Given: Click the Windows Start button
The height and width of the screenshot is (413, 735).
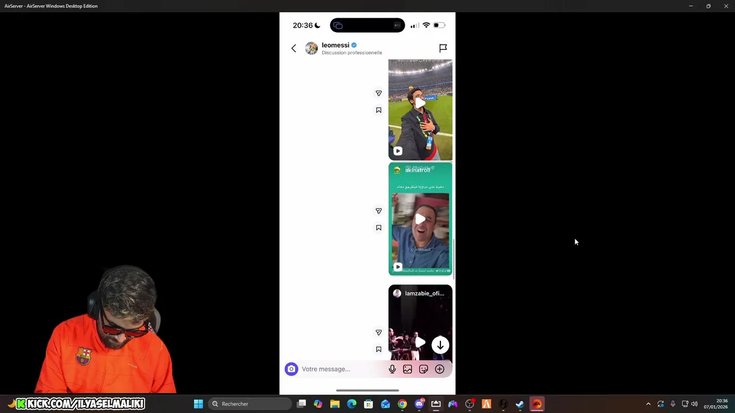Looking at the screenshot, I should click(198, 404).
